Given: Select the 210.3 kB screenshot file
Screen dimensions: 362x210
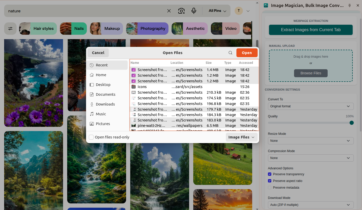Looking at the screenshot, I should [194, 92].
